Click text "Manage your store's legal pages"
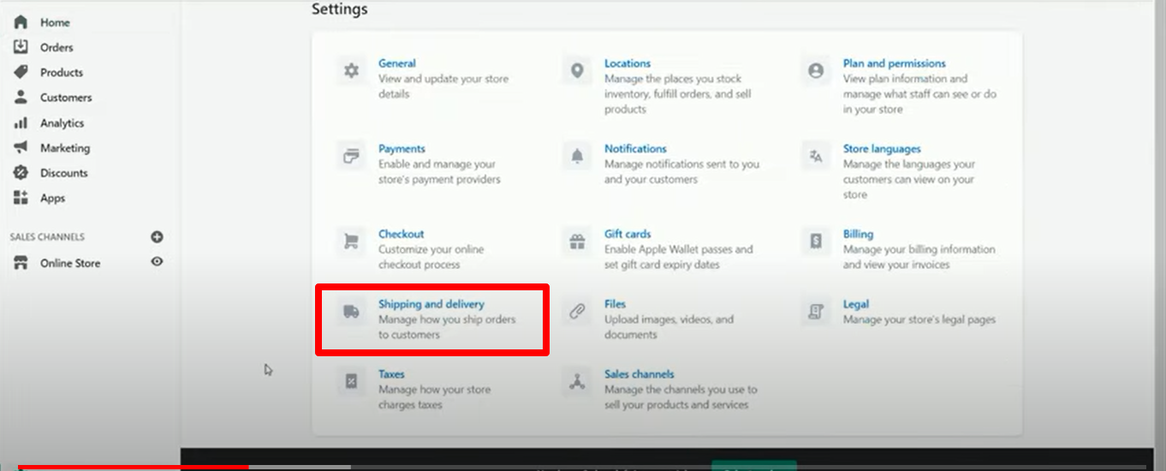 (919, 319)
